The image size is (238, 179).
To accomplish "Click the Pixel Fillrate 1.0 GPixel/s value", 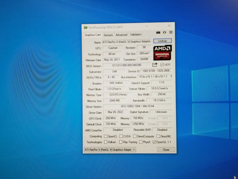I will click(x=114, y=89).
